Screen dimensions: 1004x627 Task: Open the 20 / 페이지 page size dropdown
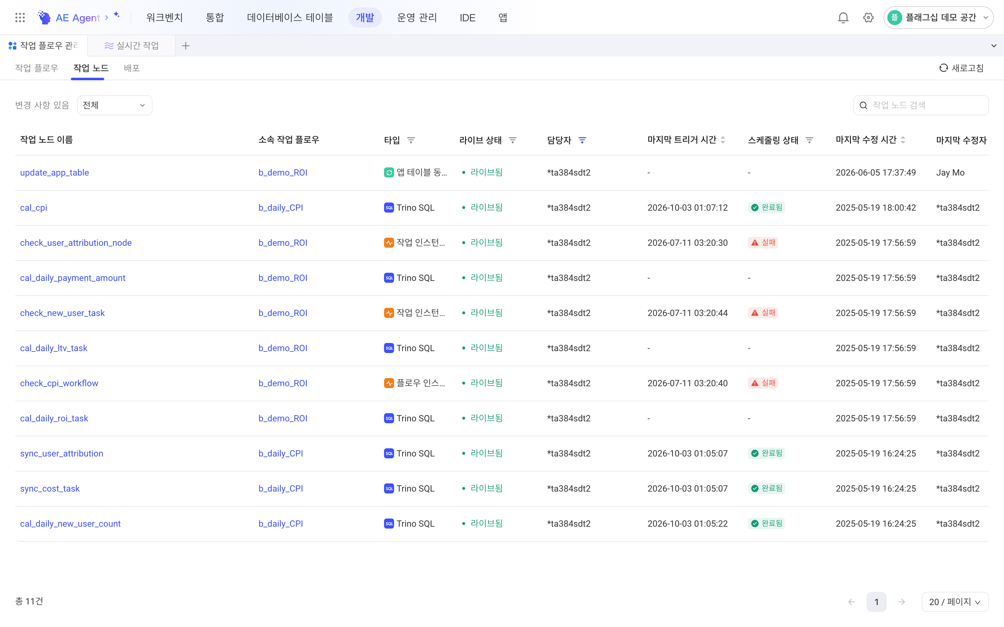pos(955,602)
